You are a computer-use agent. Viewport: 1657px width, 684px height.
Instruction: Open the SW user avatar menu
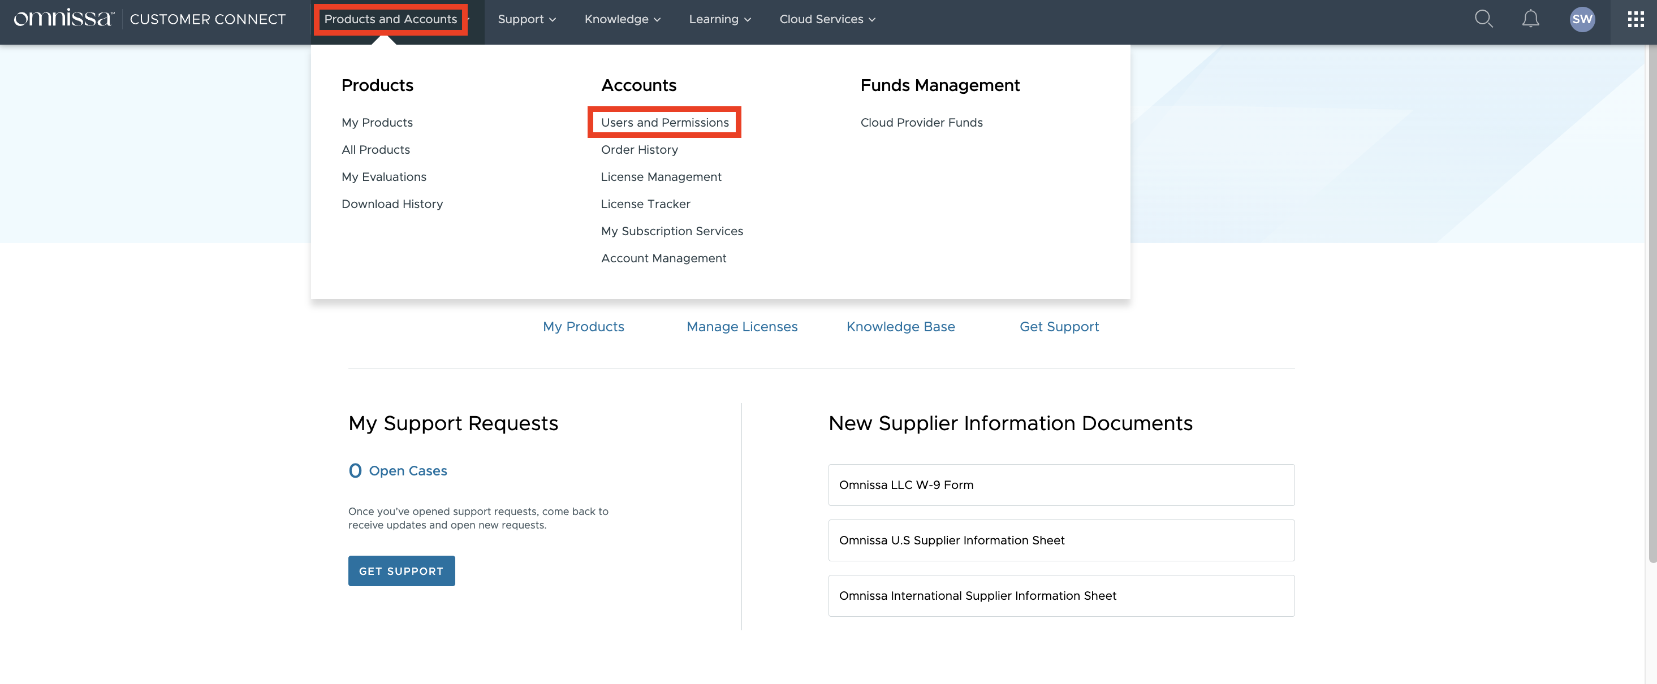(1582, 19)
